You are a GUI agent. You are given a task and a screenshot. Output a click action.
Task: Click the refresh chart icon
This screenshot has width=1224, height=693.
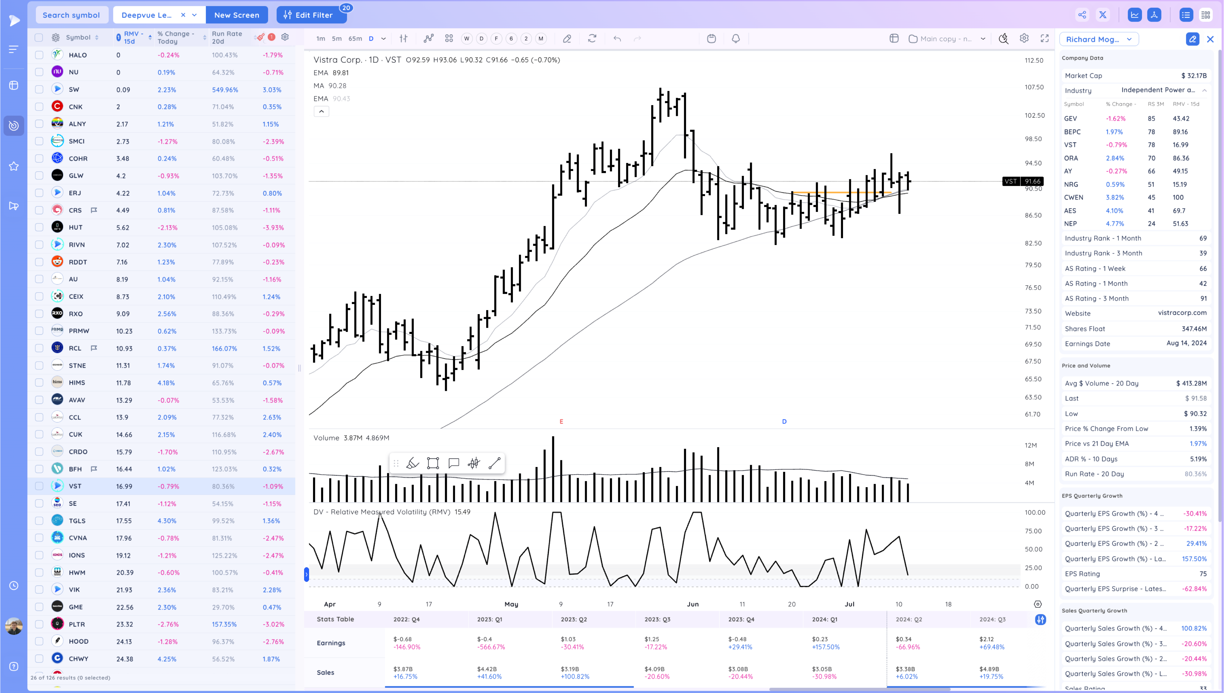tap(592, 39)
